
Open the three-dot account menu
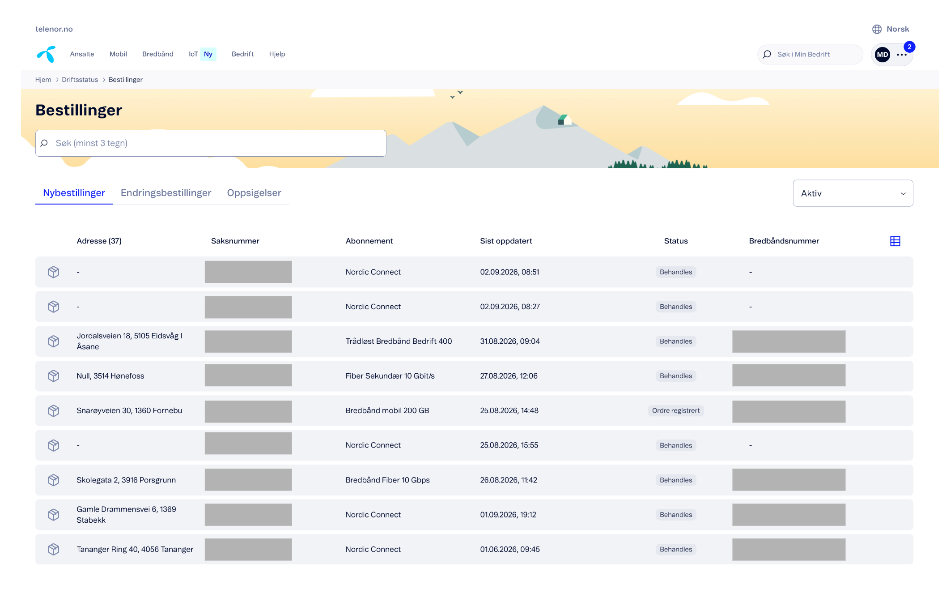(901, 55)
